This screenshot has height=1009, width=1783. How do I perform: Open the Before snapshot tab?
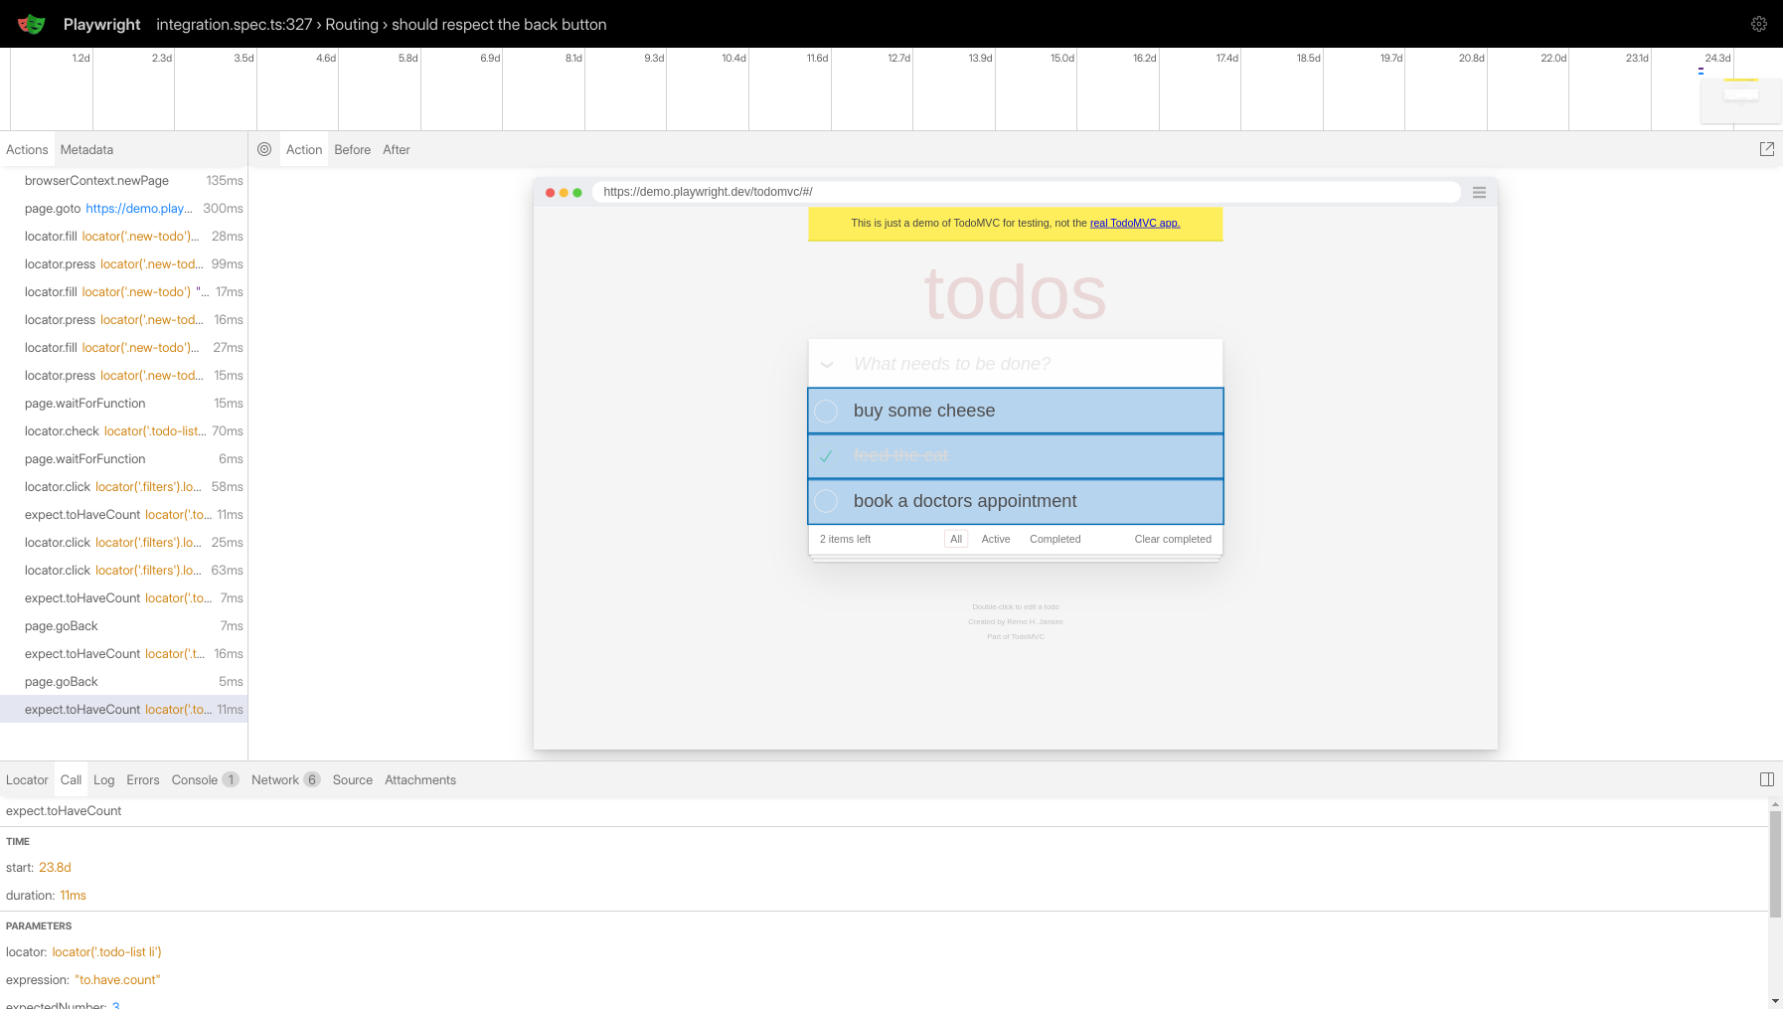[x=352, y=149]
